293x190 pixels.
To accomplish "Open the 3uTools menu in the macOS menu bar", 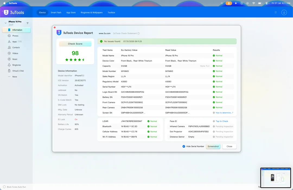I will click(x=13, y=3).
